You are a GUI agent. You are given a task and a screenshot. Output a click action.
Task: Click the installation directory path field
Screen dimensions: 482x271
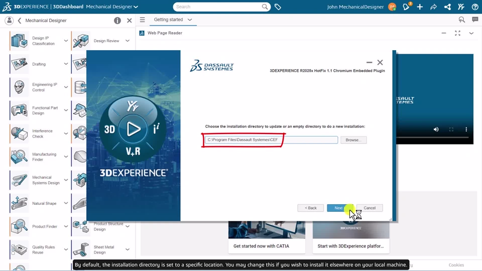[x=272, y=140]
